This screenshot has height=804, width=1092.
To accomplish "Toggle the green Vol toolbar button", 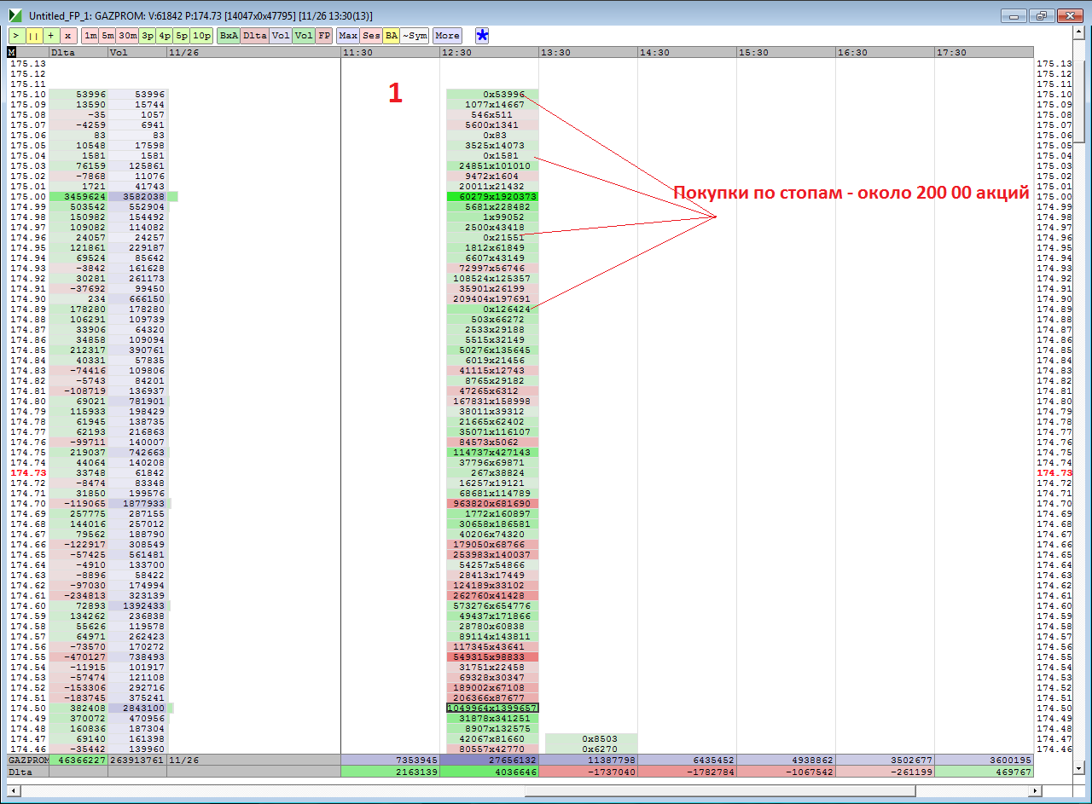I will pos(304,36).
